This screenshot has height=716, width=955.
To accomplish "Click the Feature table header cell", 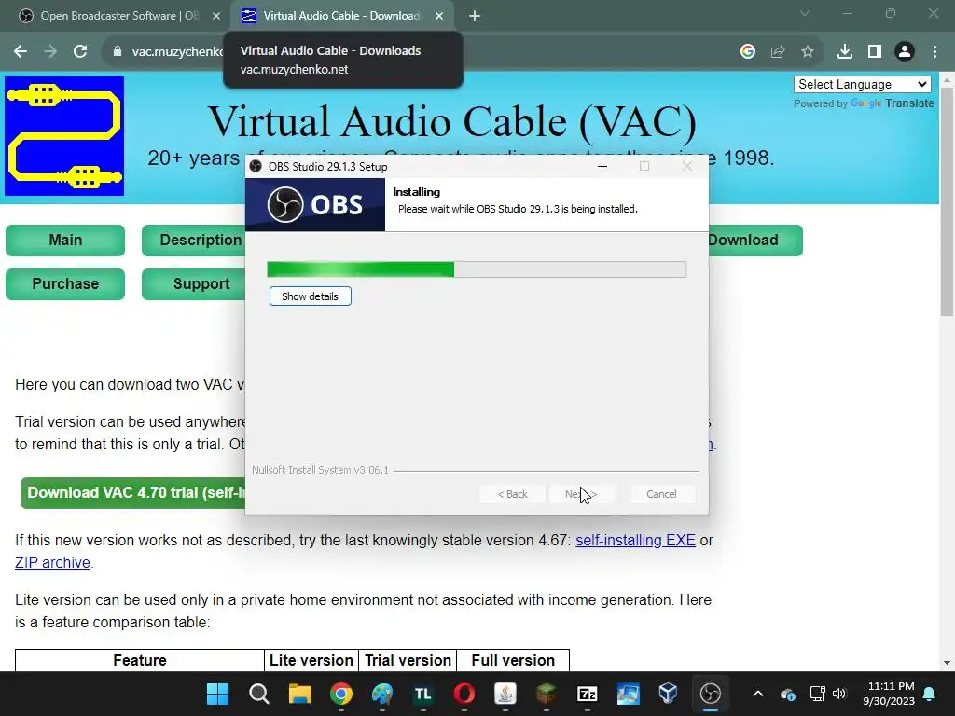I will pos(140,661).
